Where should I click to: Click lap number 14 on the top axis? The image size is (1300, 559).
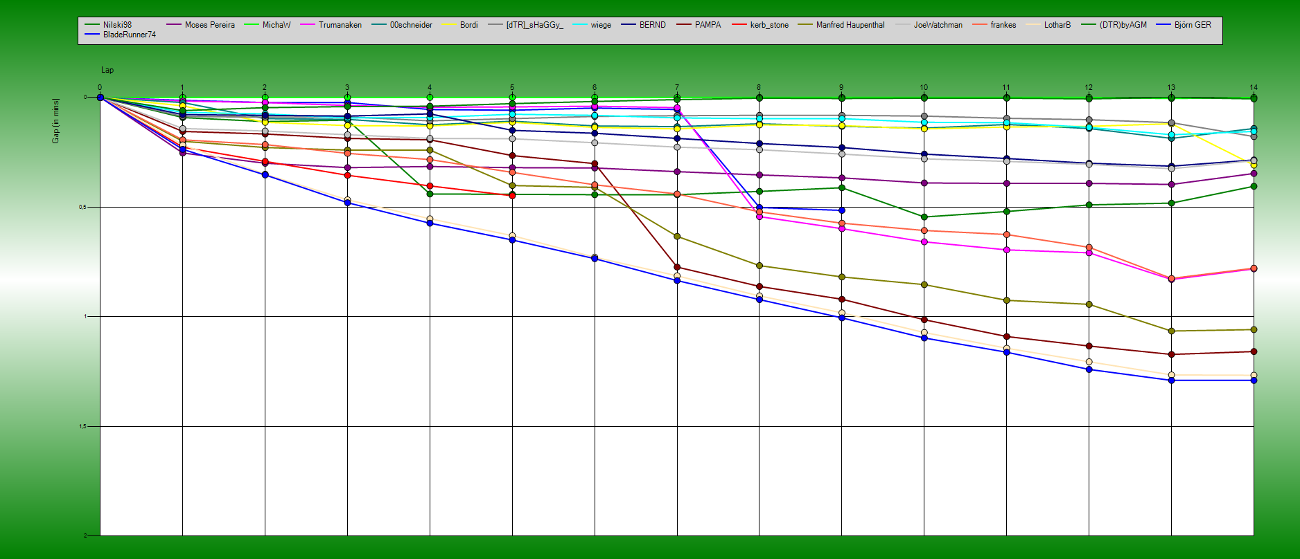pos(1254,88)
